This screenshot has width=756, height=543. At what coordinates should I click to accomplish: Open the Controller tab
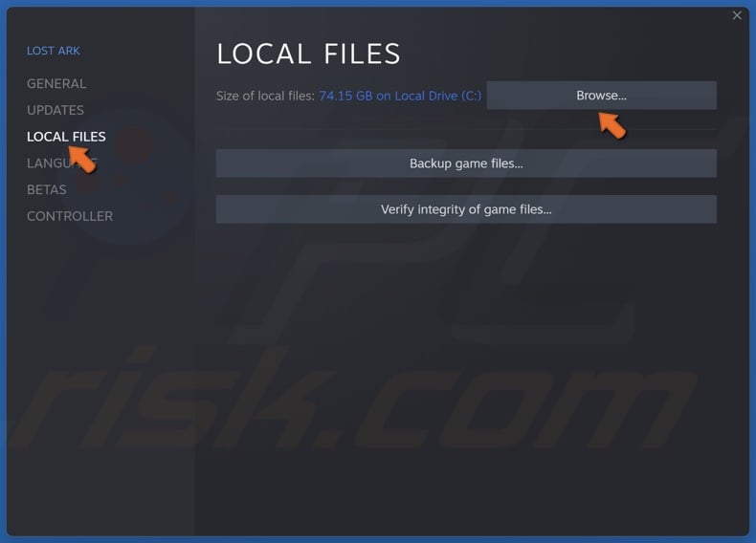70,216
